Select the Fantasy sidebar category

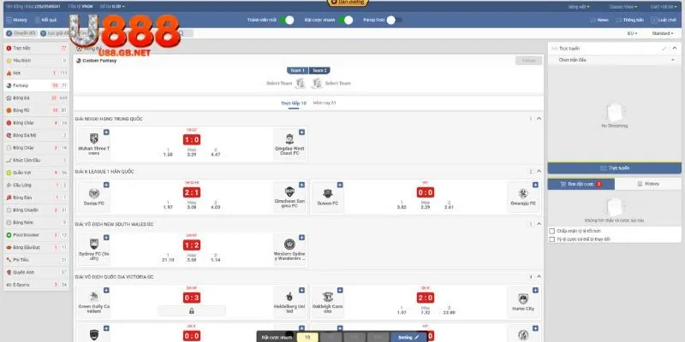[x=36, y=85]
